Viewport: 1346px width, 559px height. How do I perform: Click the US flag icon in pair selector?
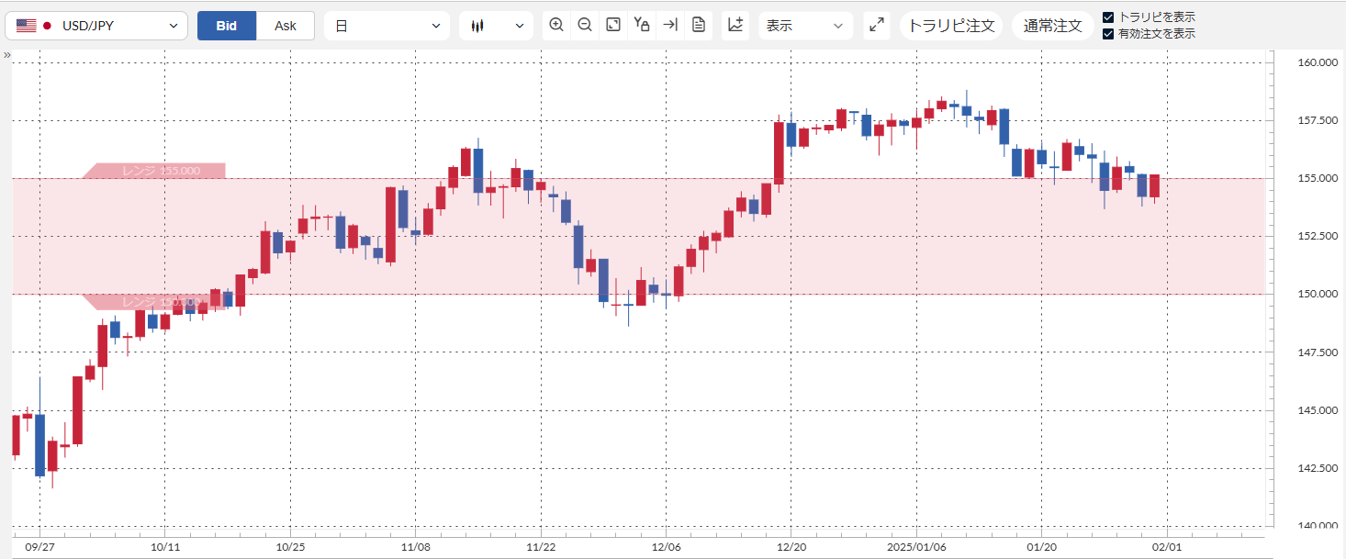click(26, 26)
